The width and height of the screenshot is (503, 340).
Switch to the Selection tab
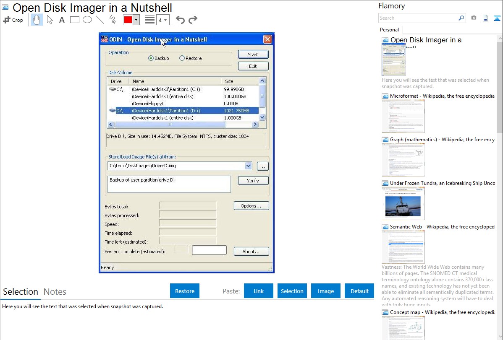click(x=21, y=292)
